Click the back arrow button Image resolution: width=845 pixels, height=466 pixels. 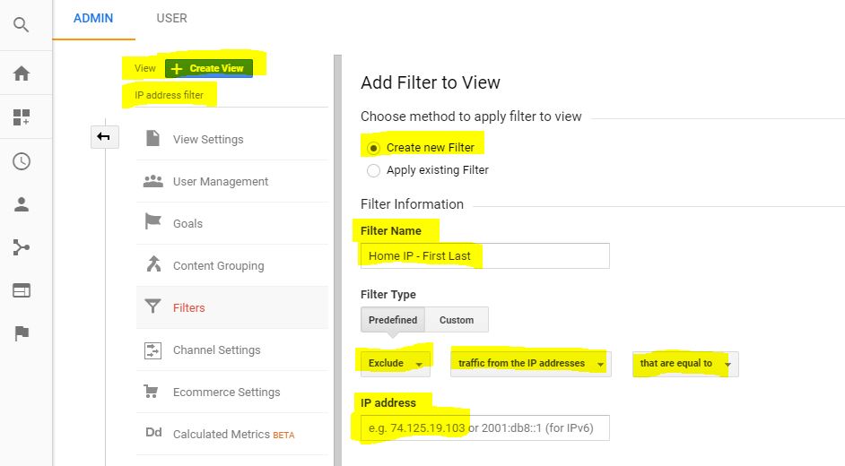click(x=104, y=136)
